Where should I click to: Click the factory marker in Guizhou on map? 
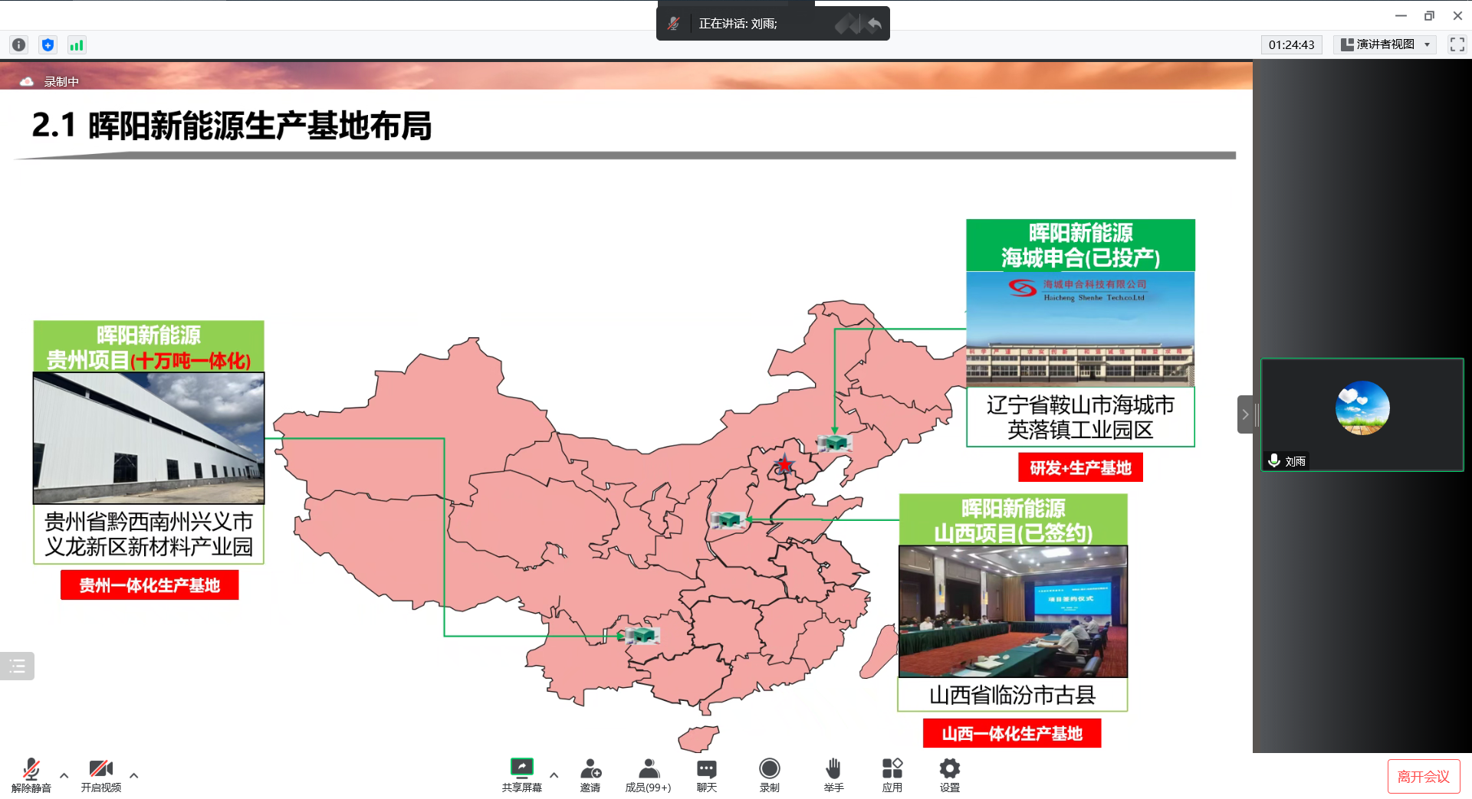coord(642,635)
